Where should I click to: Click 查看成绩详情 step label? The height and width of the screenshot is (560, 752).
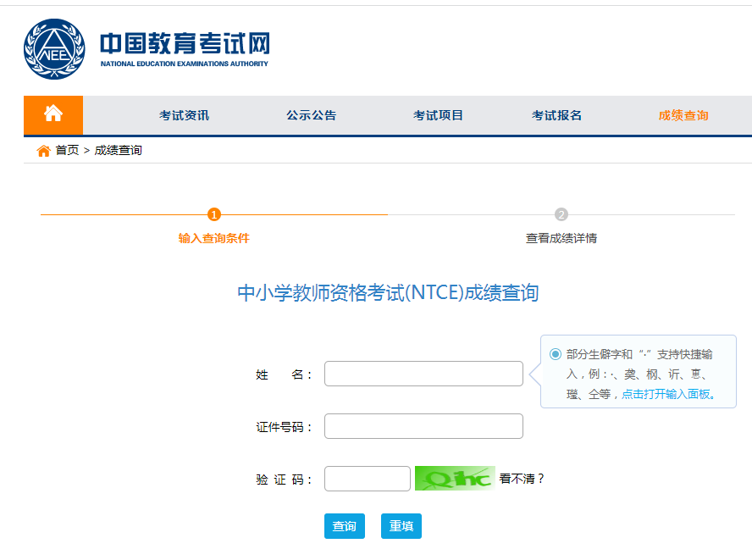coord(561,238)
